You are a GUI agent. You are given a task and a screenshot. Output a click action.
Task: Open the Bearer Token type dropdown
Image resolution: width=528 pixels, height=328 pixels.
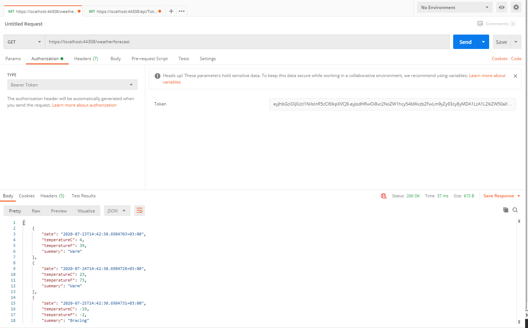tap(72, 85)
